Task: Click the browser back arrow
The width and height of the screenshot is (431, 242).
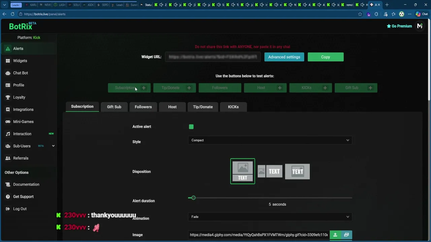Action: [4, 14]
